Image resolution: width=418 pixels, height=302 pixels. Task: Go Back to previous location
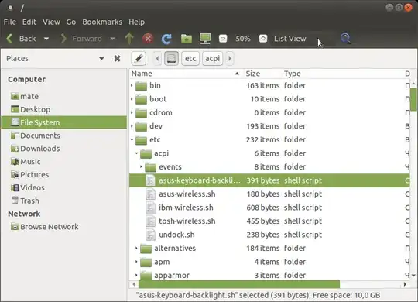[22, 39]
